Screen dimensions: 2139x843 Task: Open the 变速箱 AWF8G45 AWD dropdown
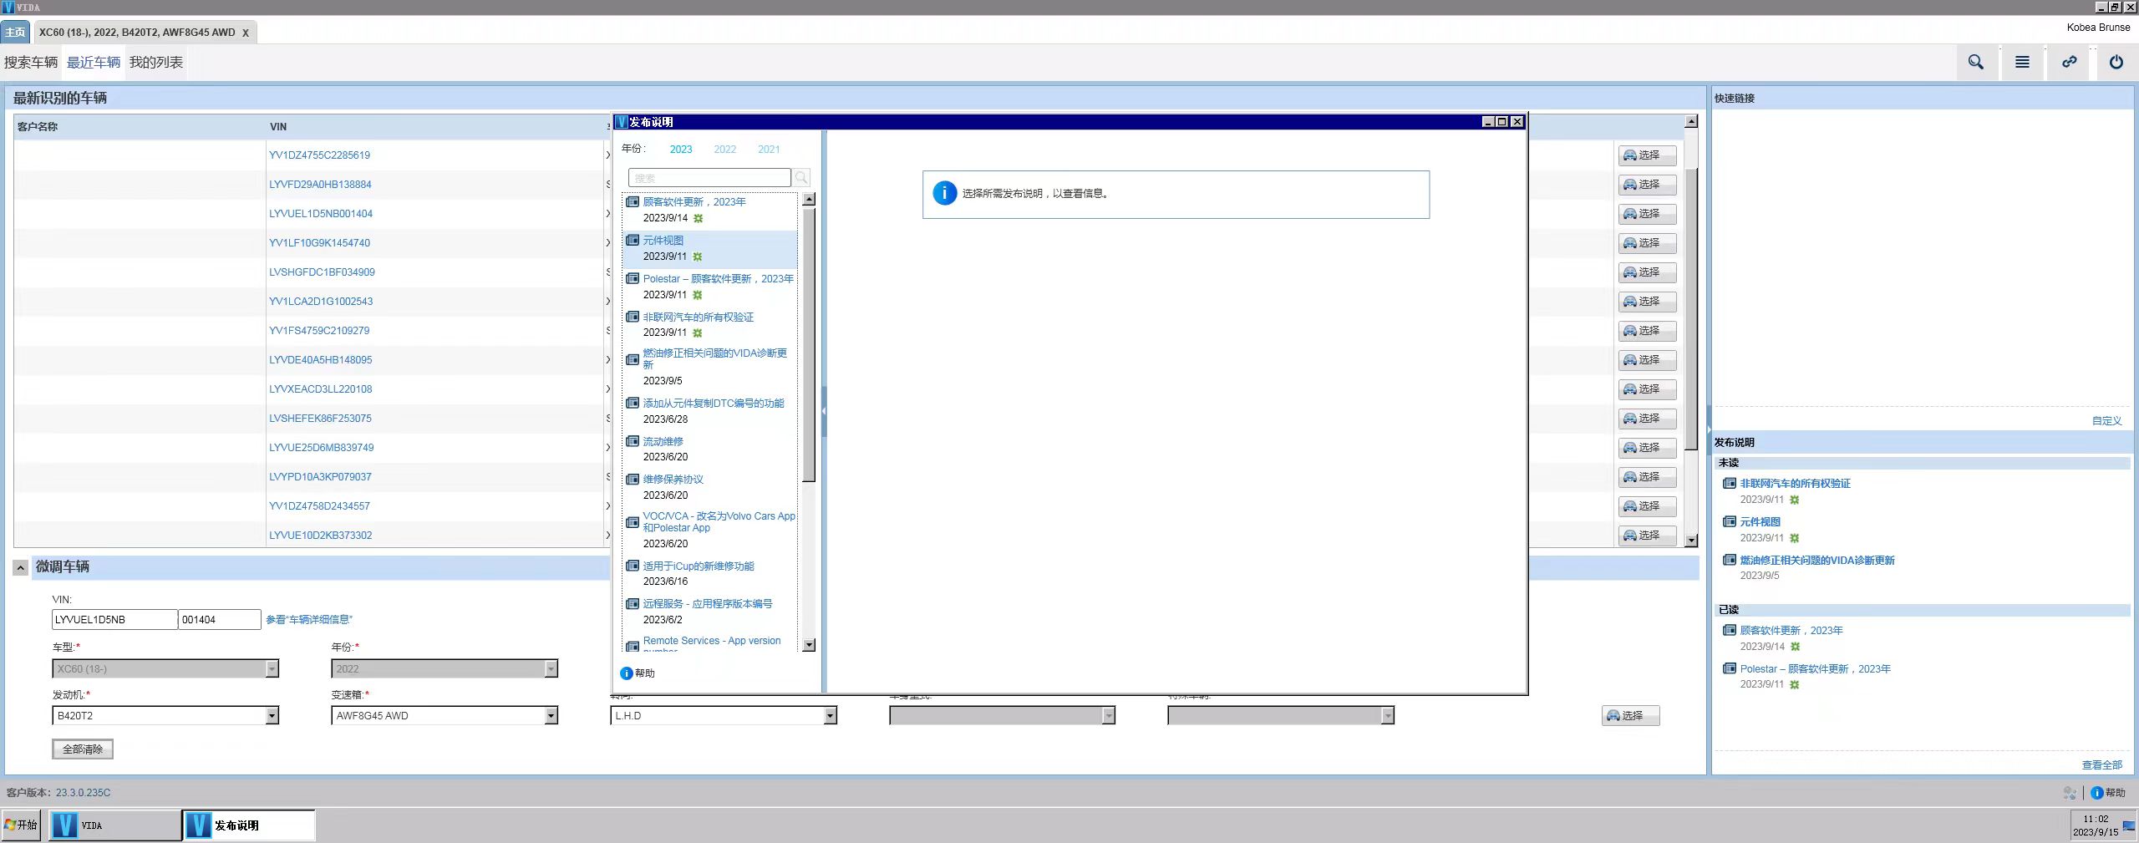pyautogui.click(x=551, y=716)
